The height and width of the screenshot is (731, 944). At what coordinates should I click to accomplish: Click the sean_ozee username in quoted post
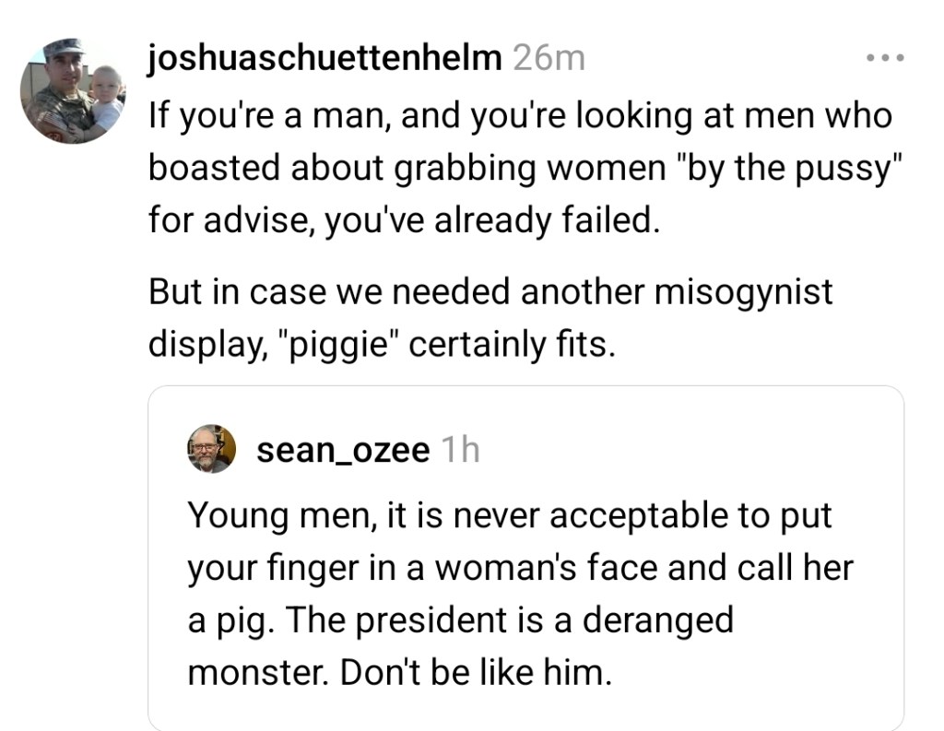(x=343, y=450)
